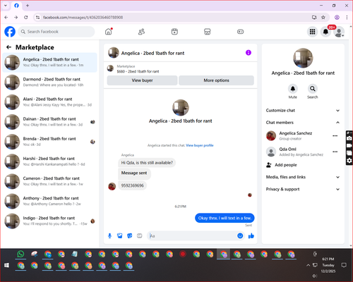Reload the page in browser toolbar
Screen dimensions: 353x282
click(26, 18)
